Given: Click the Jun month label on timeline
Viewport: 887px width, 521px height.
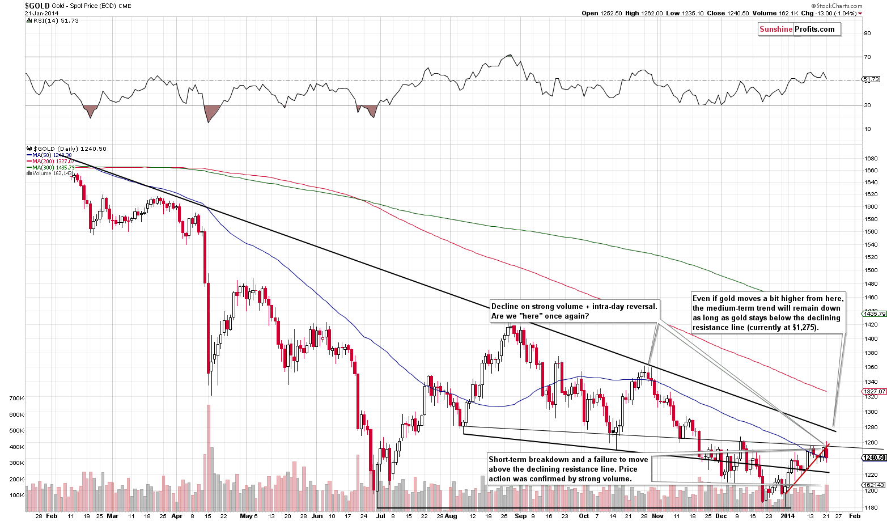Looking at the screenshot, I should 317,516.
